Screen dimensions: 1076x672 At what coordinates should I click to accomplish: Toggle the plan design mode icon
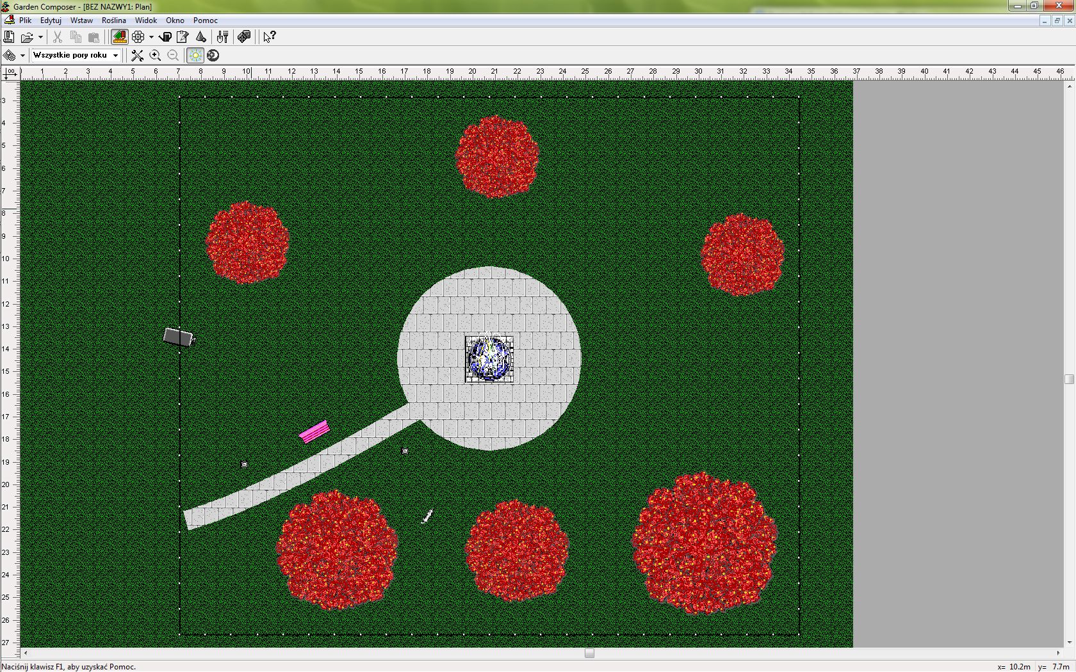coord(119,37)
